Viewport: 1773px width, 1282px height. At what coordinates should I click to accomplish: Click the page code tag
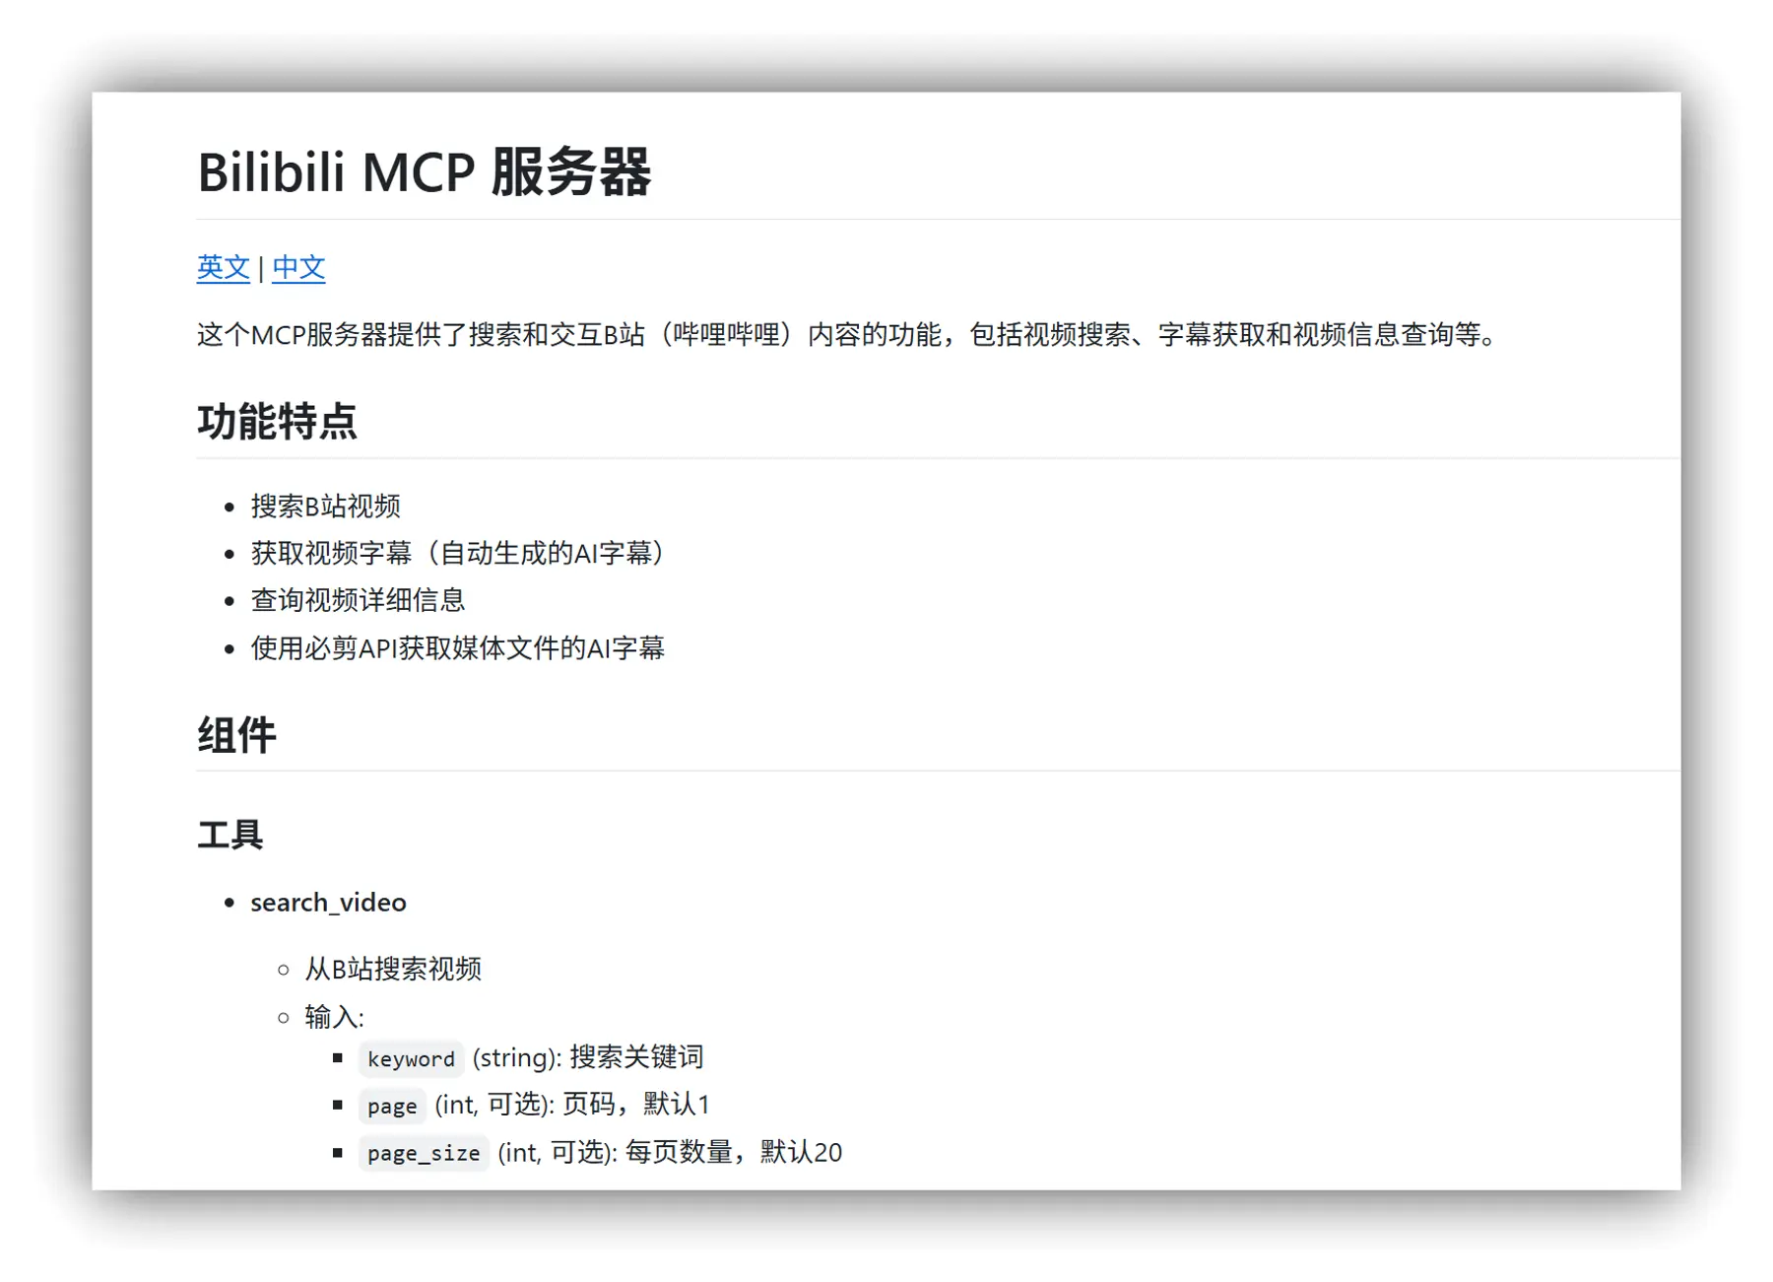pos(392,1106)
